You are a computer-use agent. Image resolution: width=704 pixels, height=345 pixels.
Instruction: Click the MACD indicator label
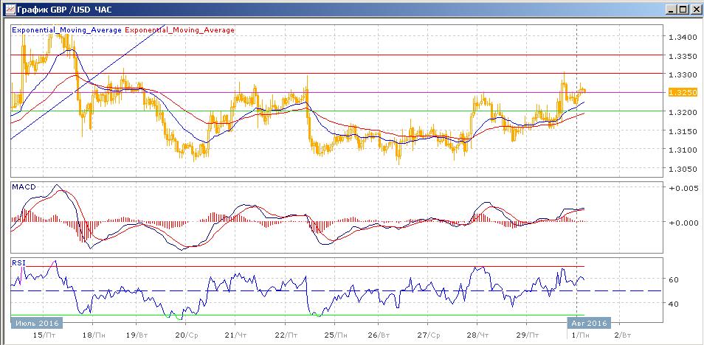coord(24,188)
